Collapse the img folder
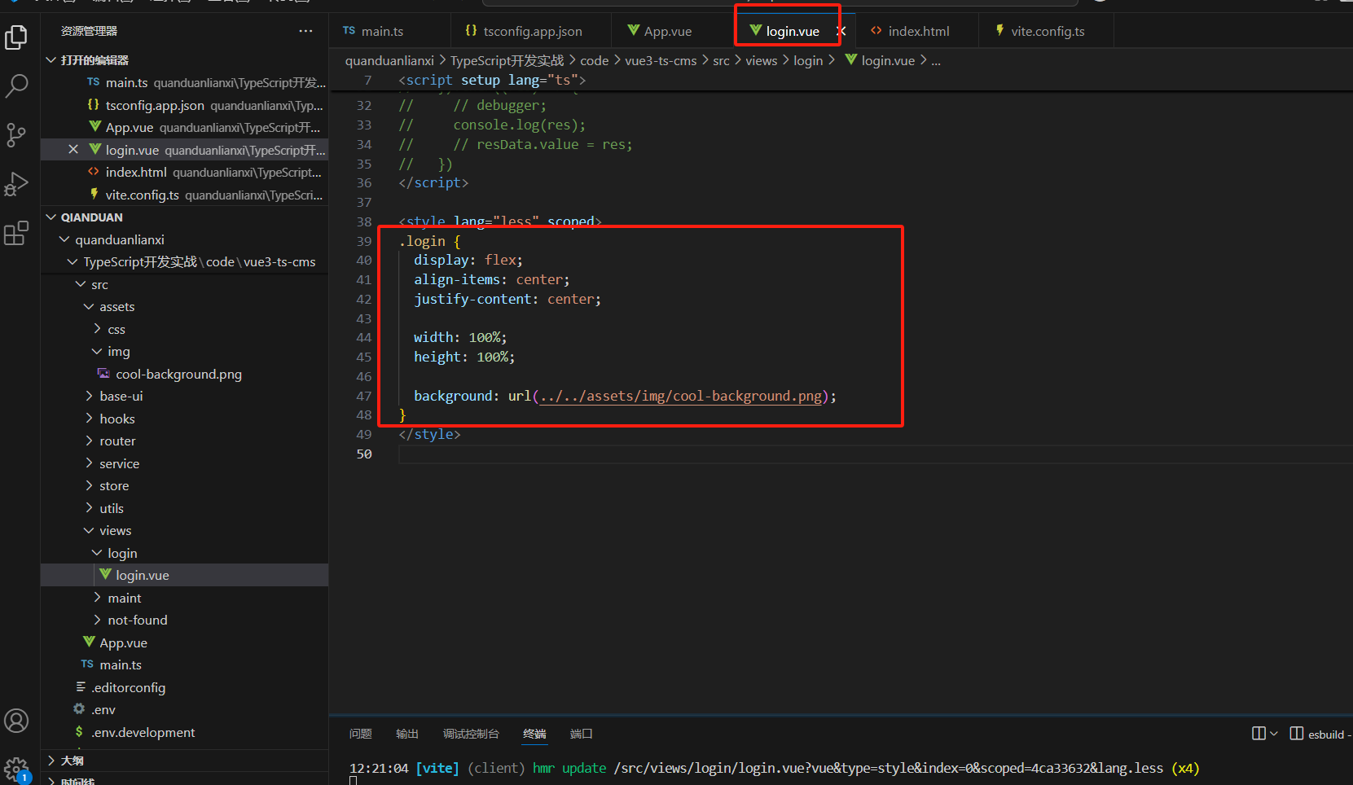This screenshot has width=1353, height=785. (x=97, y=351)
